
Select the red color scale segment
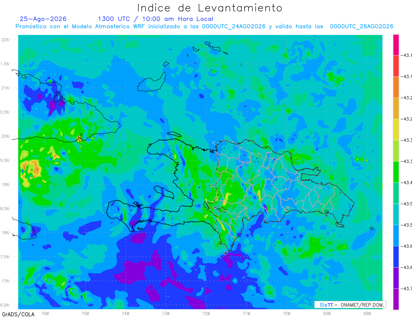pyautogui.click(x=396, y=66)
